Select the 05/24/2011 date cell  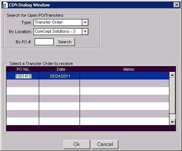(60, 76)
